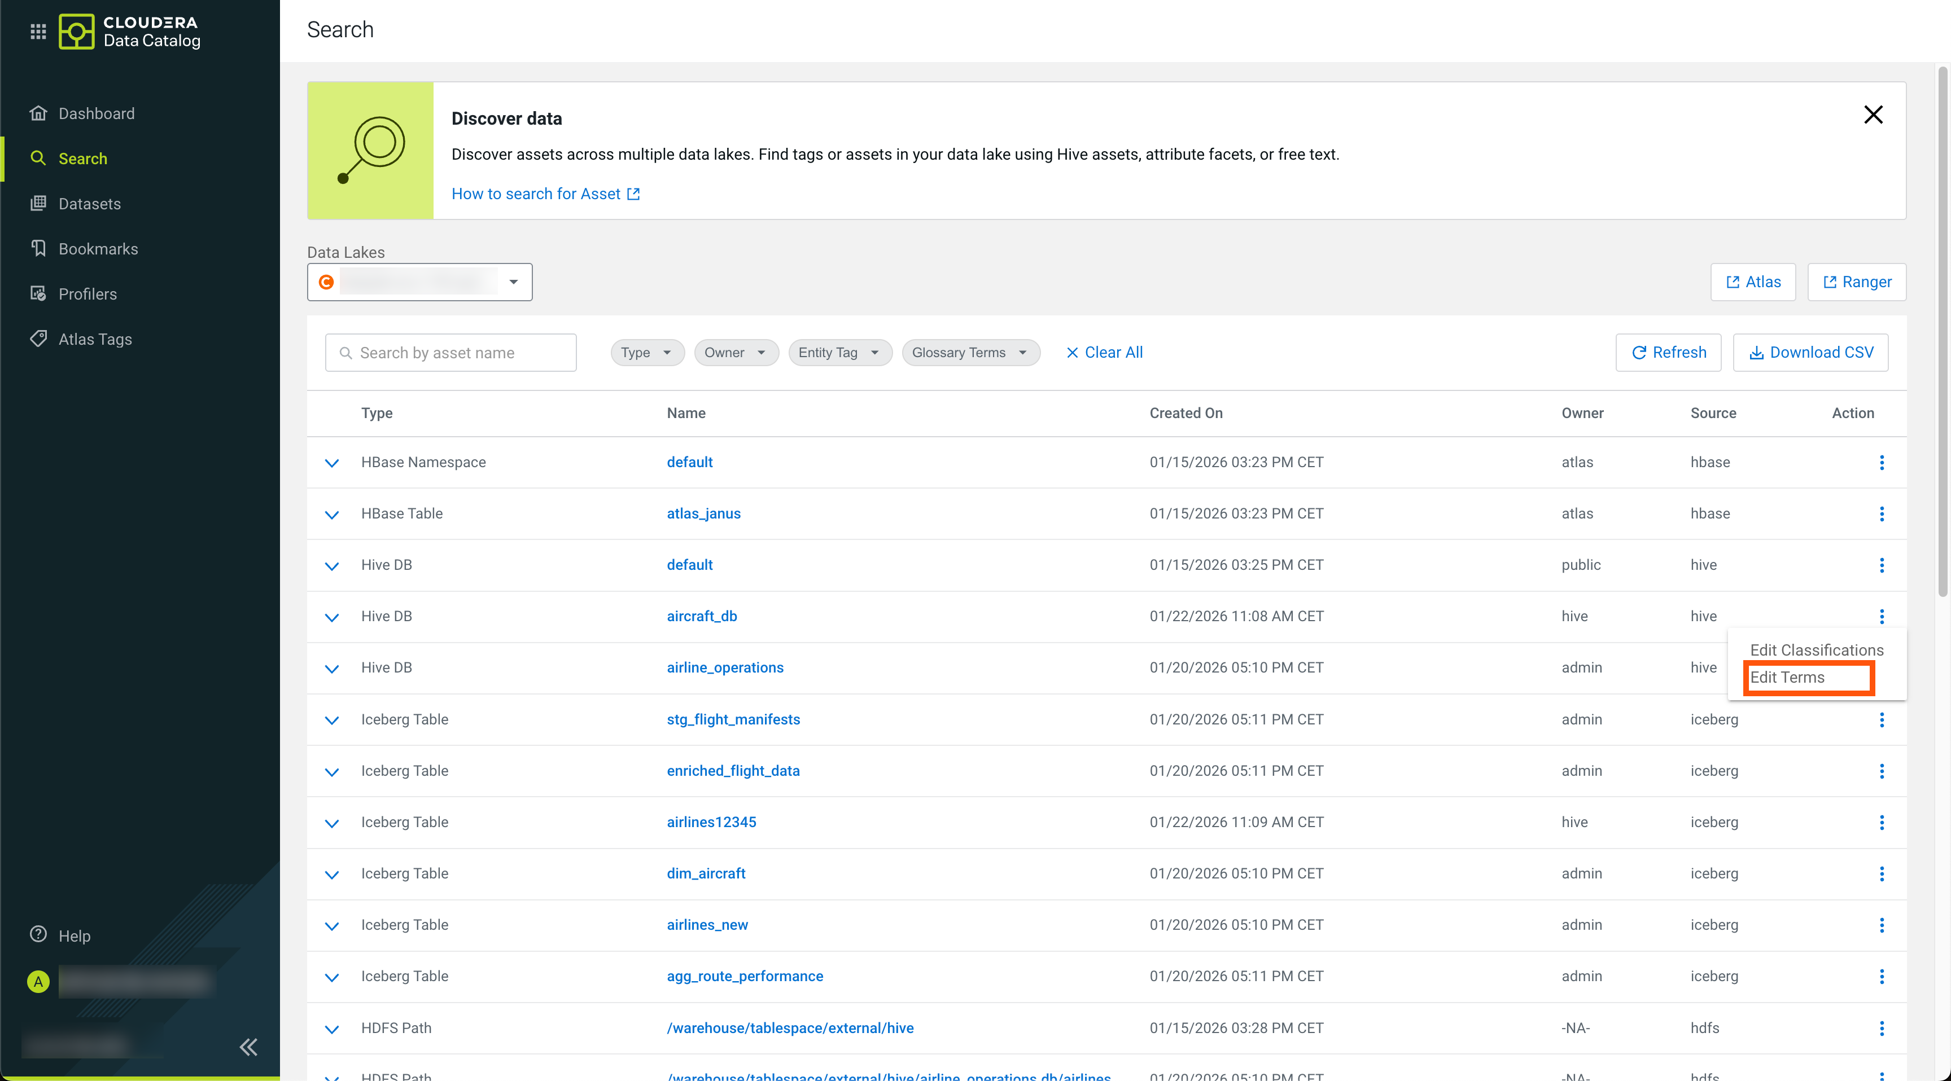Select Edit Terms from context menu
Viewport: 1951px width, 1081px height.
coord(1787,678)
